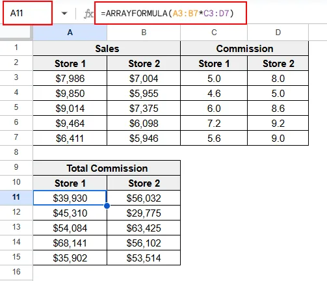This screenshot has width=327, height=281.
Task: Select row 1 header
Action: coord(16,48)
